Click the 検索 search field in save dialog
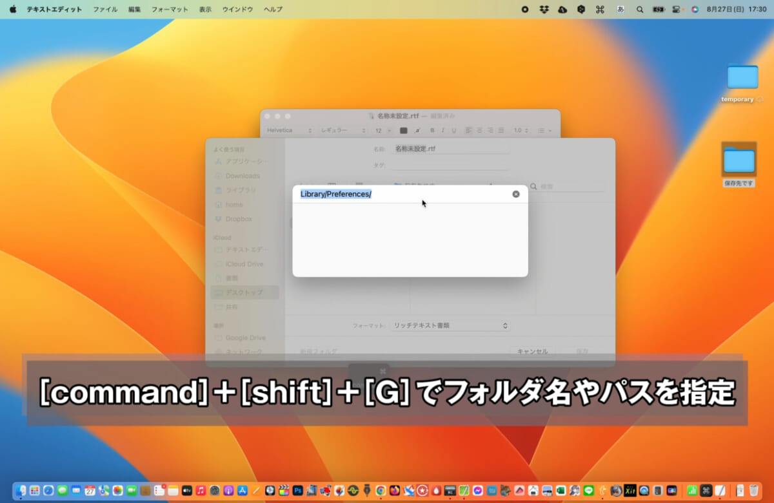 click(566, 186)
